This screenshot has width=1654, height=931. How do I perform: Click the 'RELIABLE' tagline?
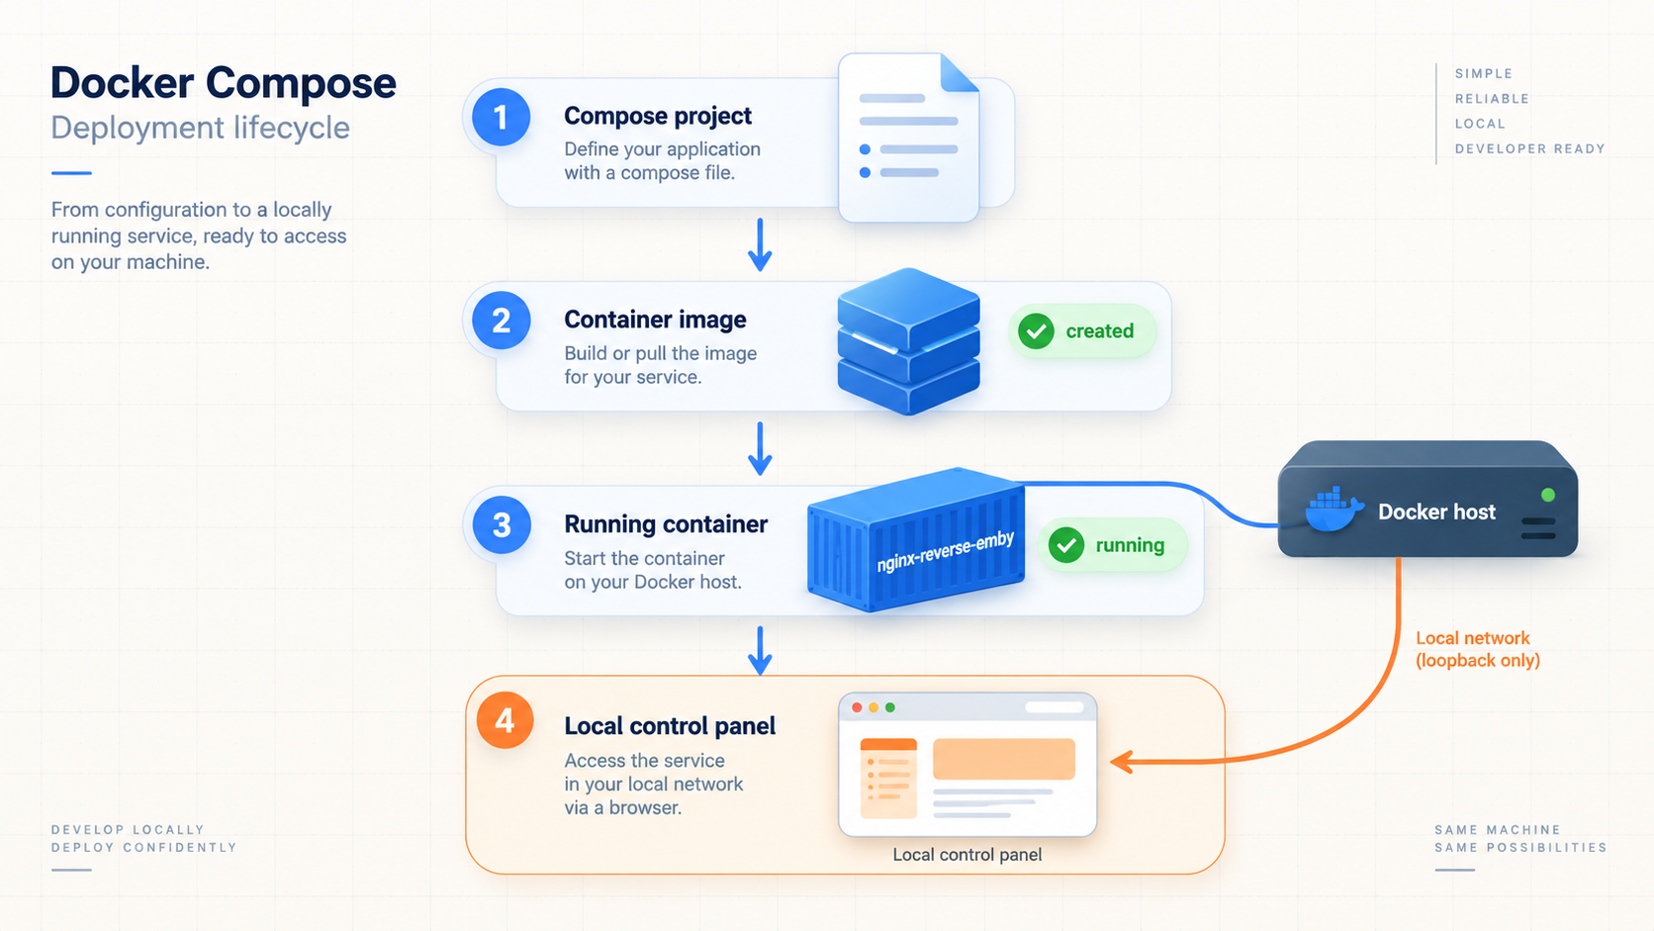(x=1492, y=99)
